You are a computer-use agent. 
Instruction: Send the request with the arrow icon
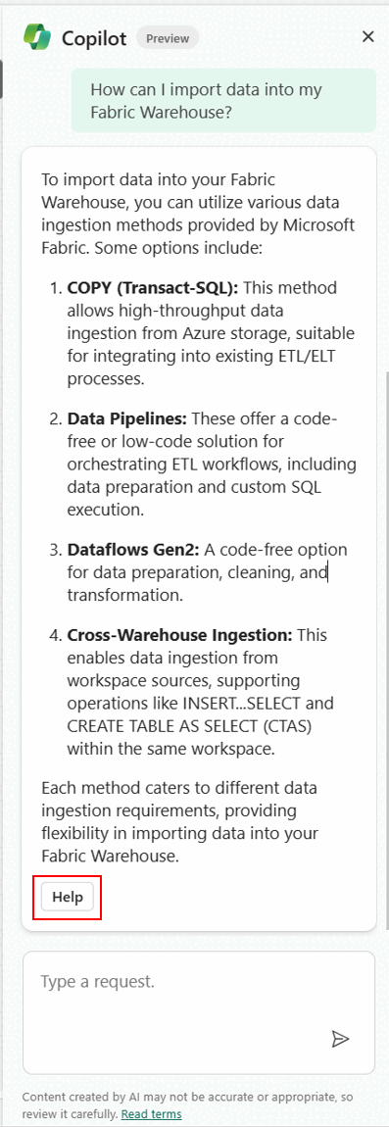click(340, 1038)
